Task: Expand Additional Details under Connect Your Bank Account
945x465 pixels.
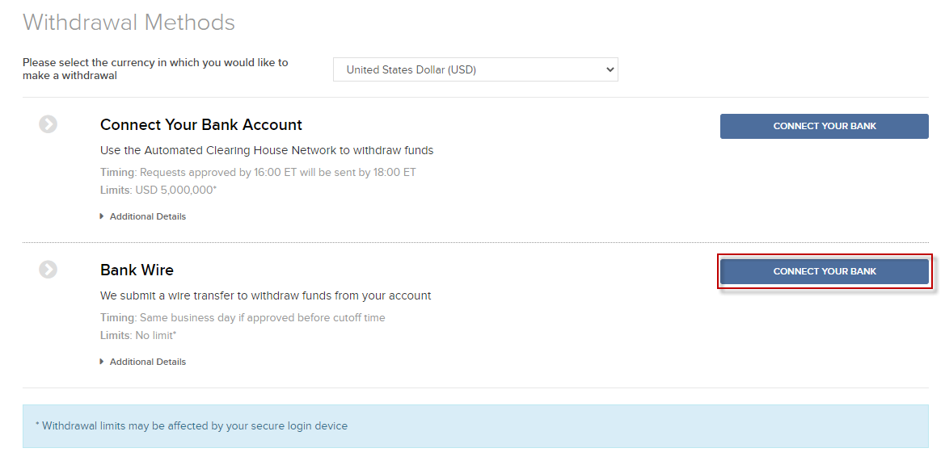Action: click(x=143, y=216)
